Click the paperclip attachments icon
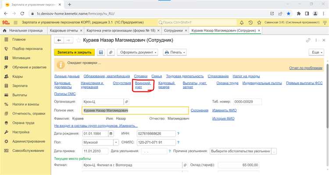Screen dimensions: 329x175 pos(111,52)
